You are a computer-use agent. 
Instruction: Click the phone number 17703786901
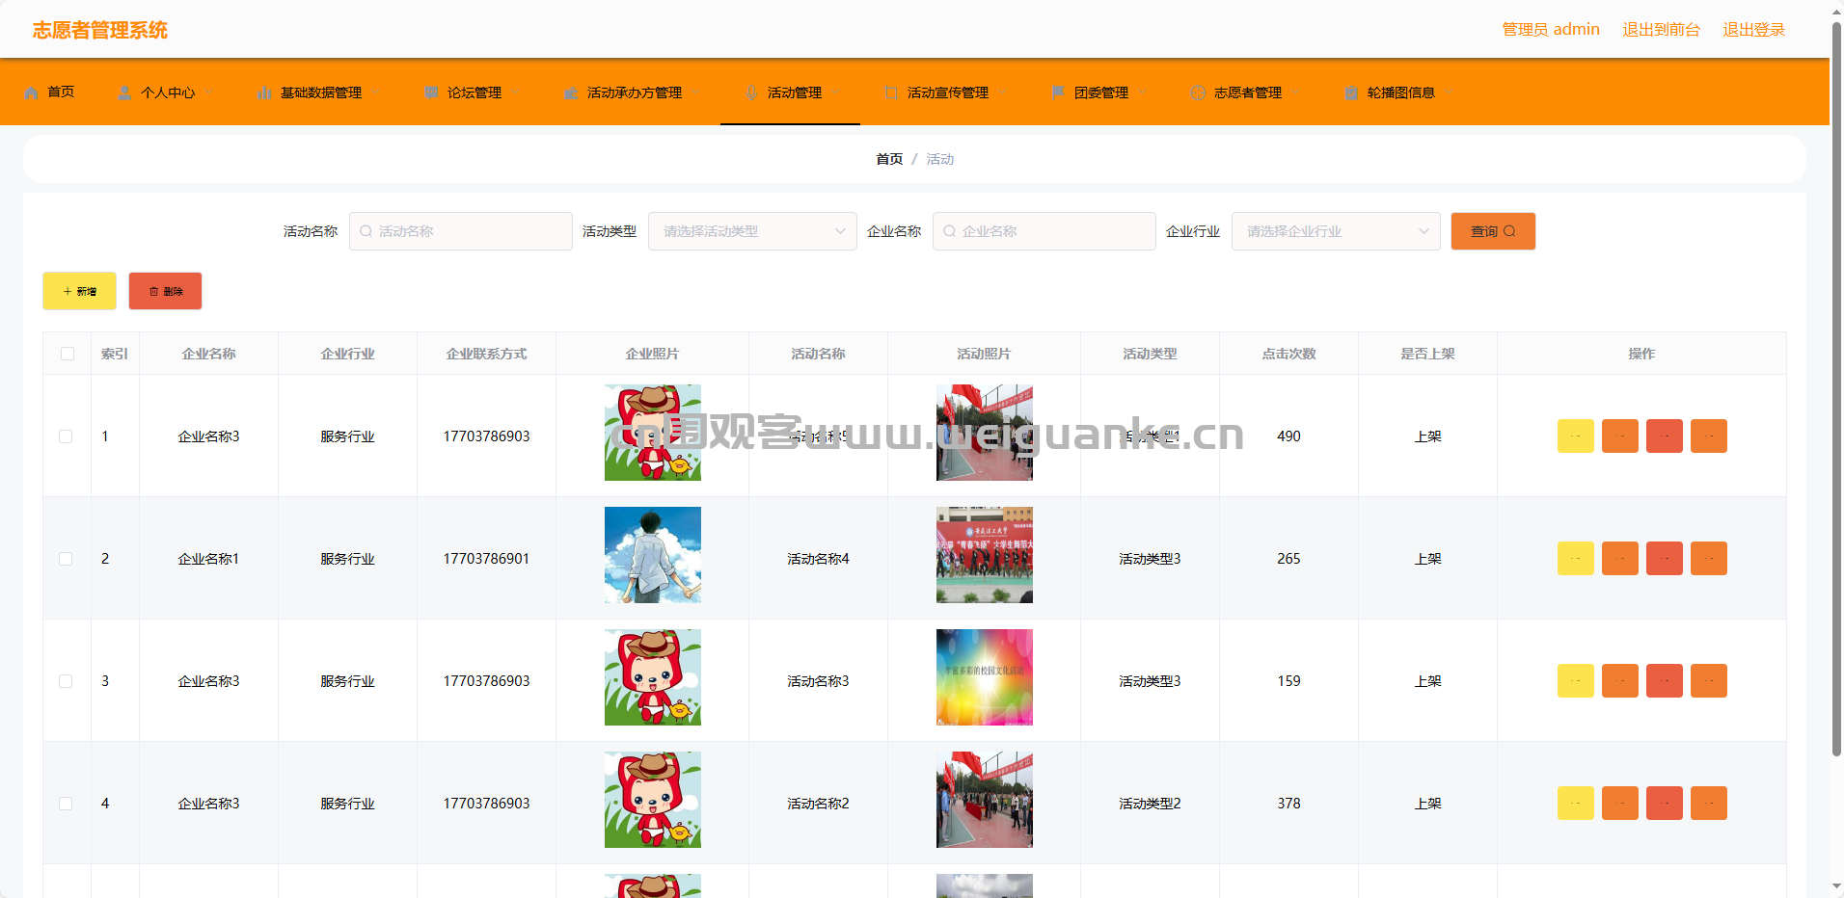pos(486,559)
